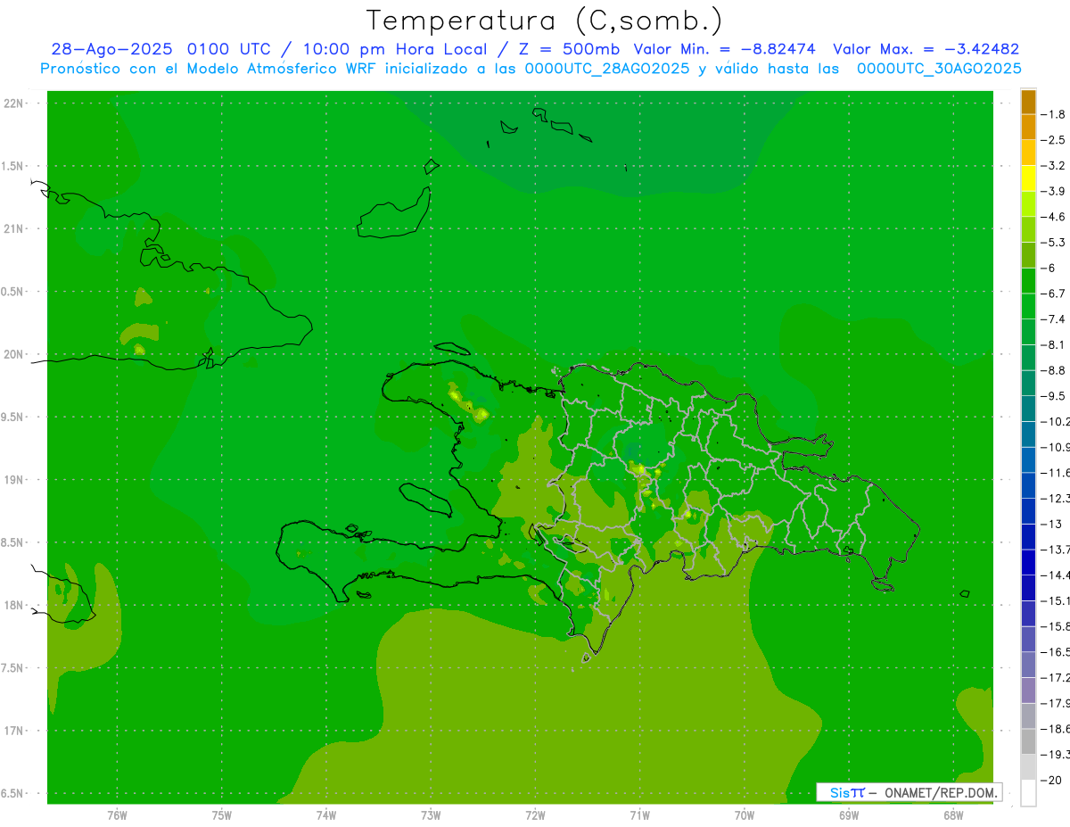The width and height of the screenshot is (1070, 827).
Task: Select the olive-green swatch between -5.3 and -6
Action: point(1028,255)
